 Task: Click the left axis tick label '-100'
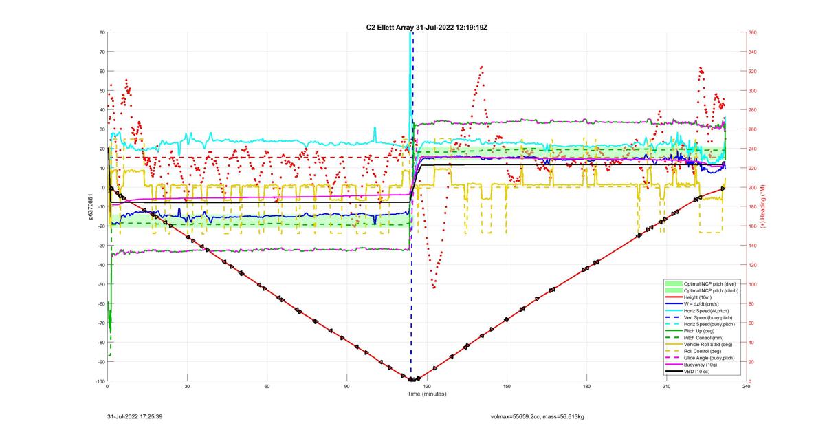(x=100, y=381)
